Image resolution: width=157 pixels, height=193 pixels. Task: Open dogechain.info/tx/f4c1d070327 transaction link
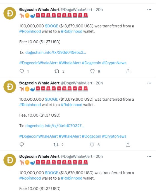click(55, 126)
